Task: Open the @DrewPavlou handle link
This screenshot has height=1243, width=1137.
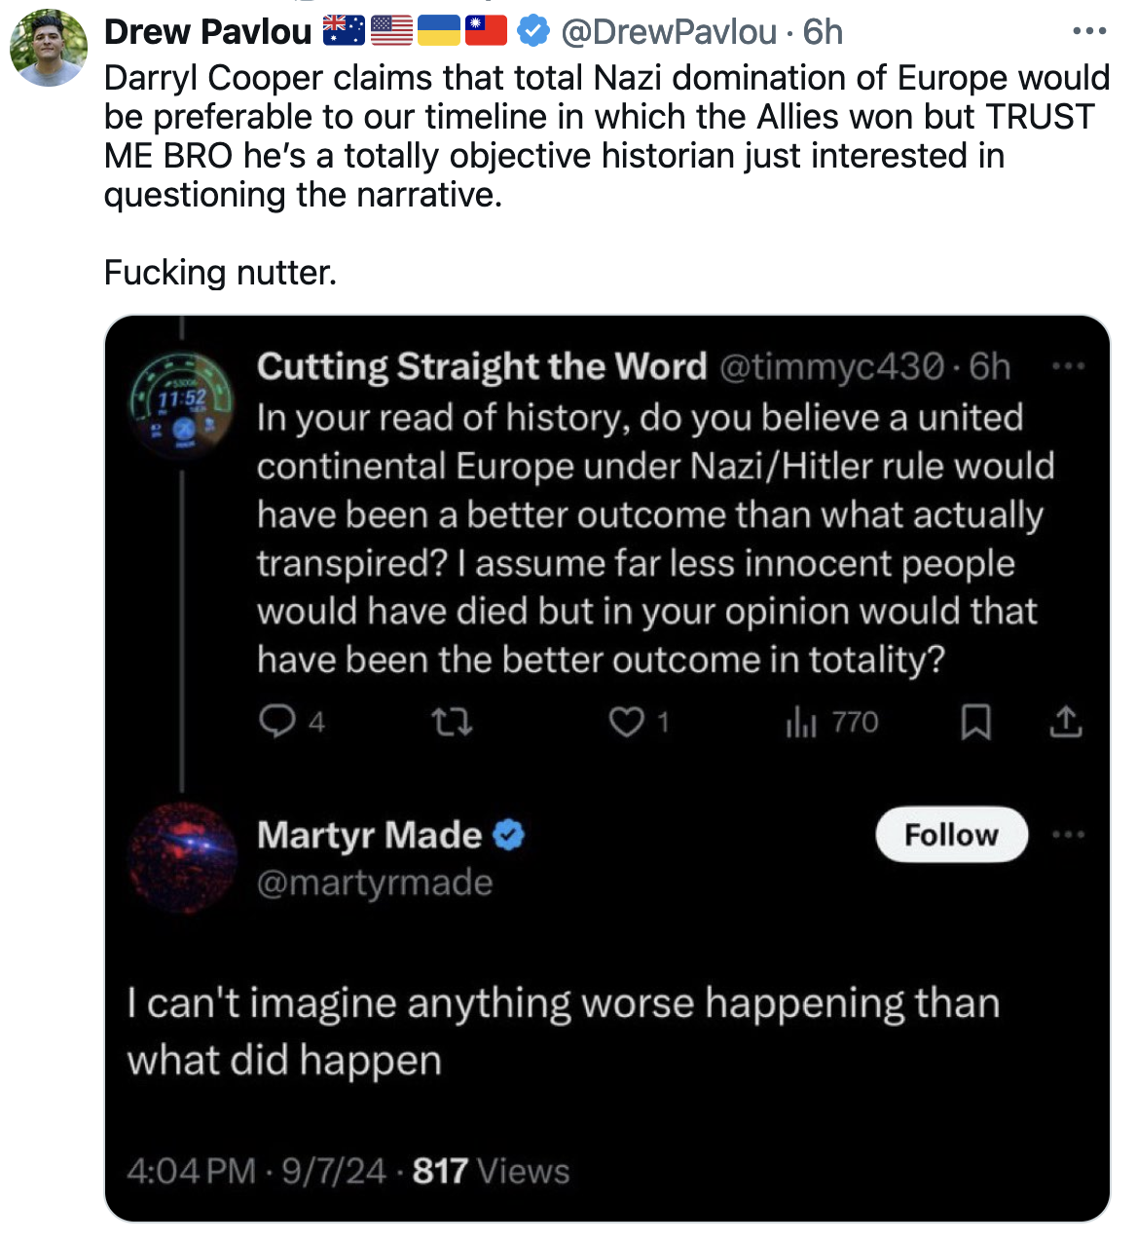Action: click(669, 32)
